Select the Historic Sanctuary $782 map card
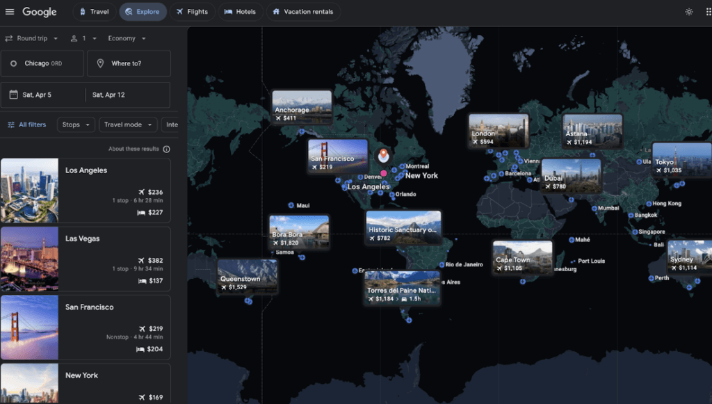 tap(404, 227)
